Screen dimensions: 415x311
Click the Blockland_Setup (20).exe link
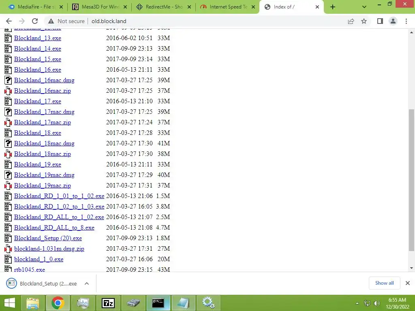[x=48, y=238]
